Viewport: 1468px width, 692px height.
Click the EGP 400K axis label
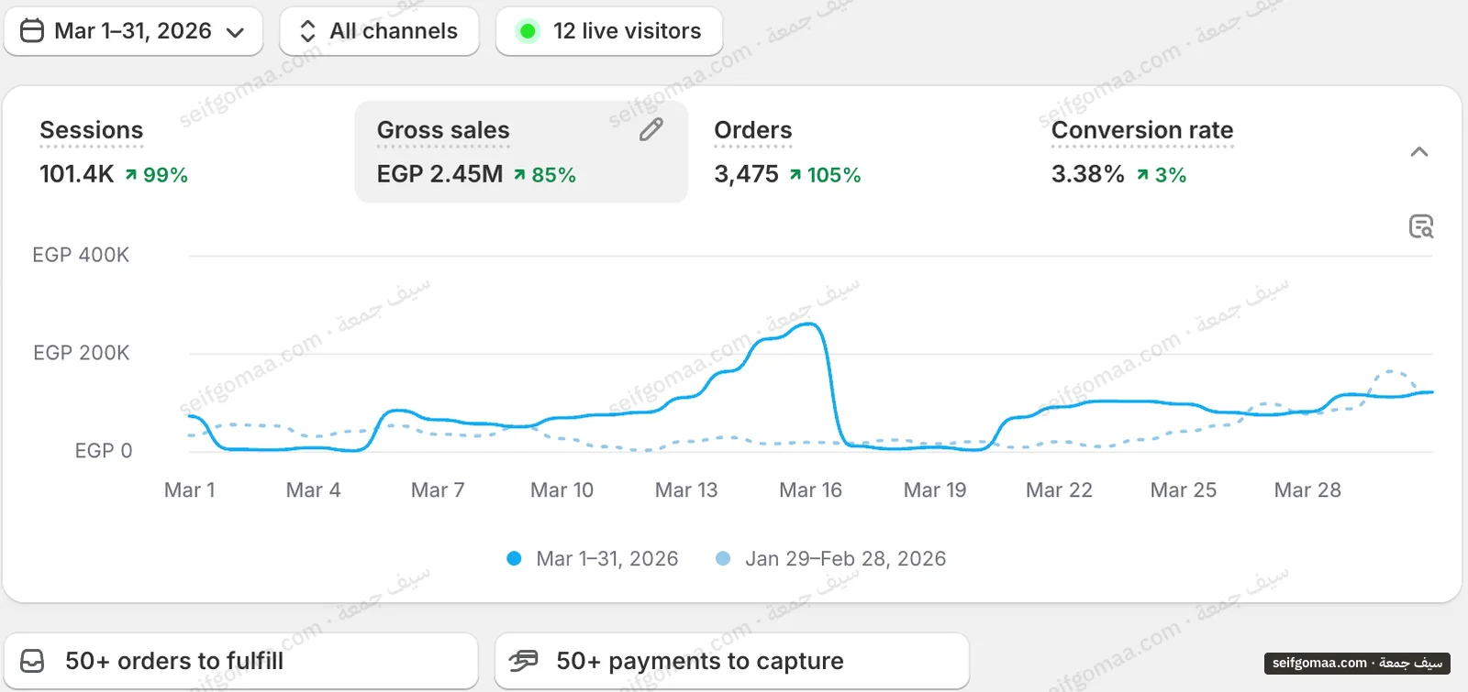(81, 255)
